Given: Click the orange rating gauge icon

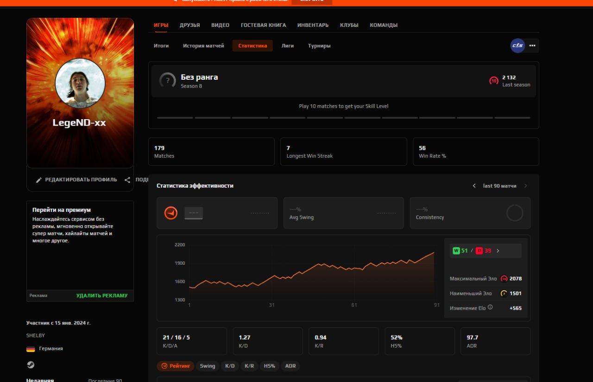Looking at the screenshot, I should coord(171,213).
